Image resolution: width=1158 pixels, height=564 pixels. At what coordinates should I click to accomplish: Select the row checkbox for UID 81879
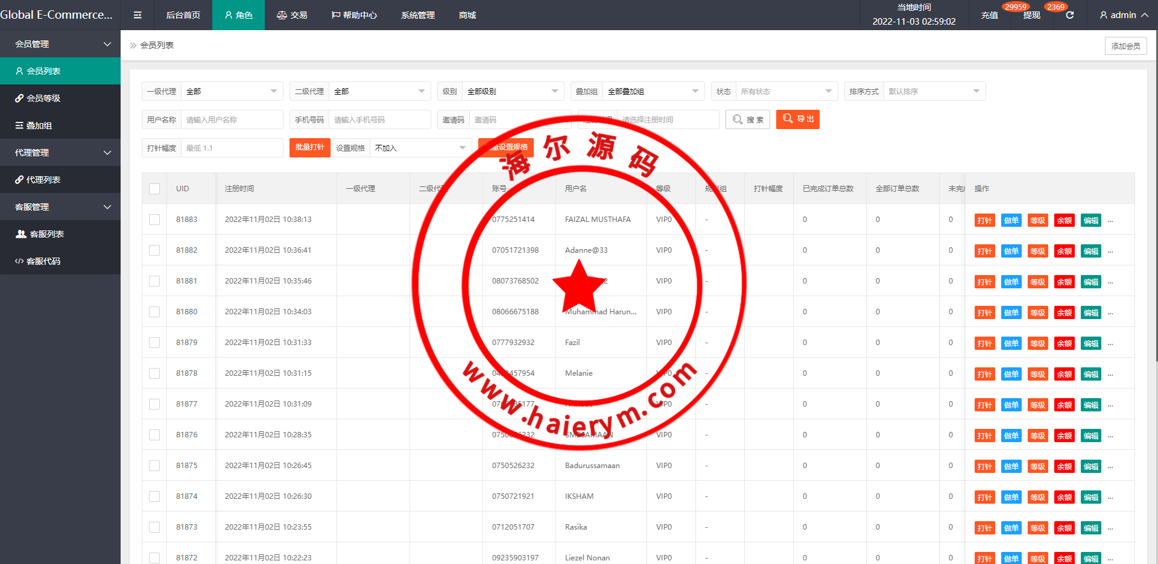(x=154, y=343)
